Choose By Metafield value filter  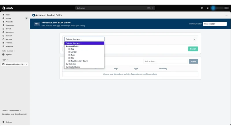point(73,67)
